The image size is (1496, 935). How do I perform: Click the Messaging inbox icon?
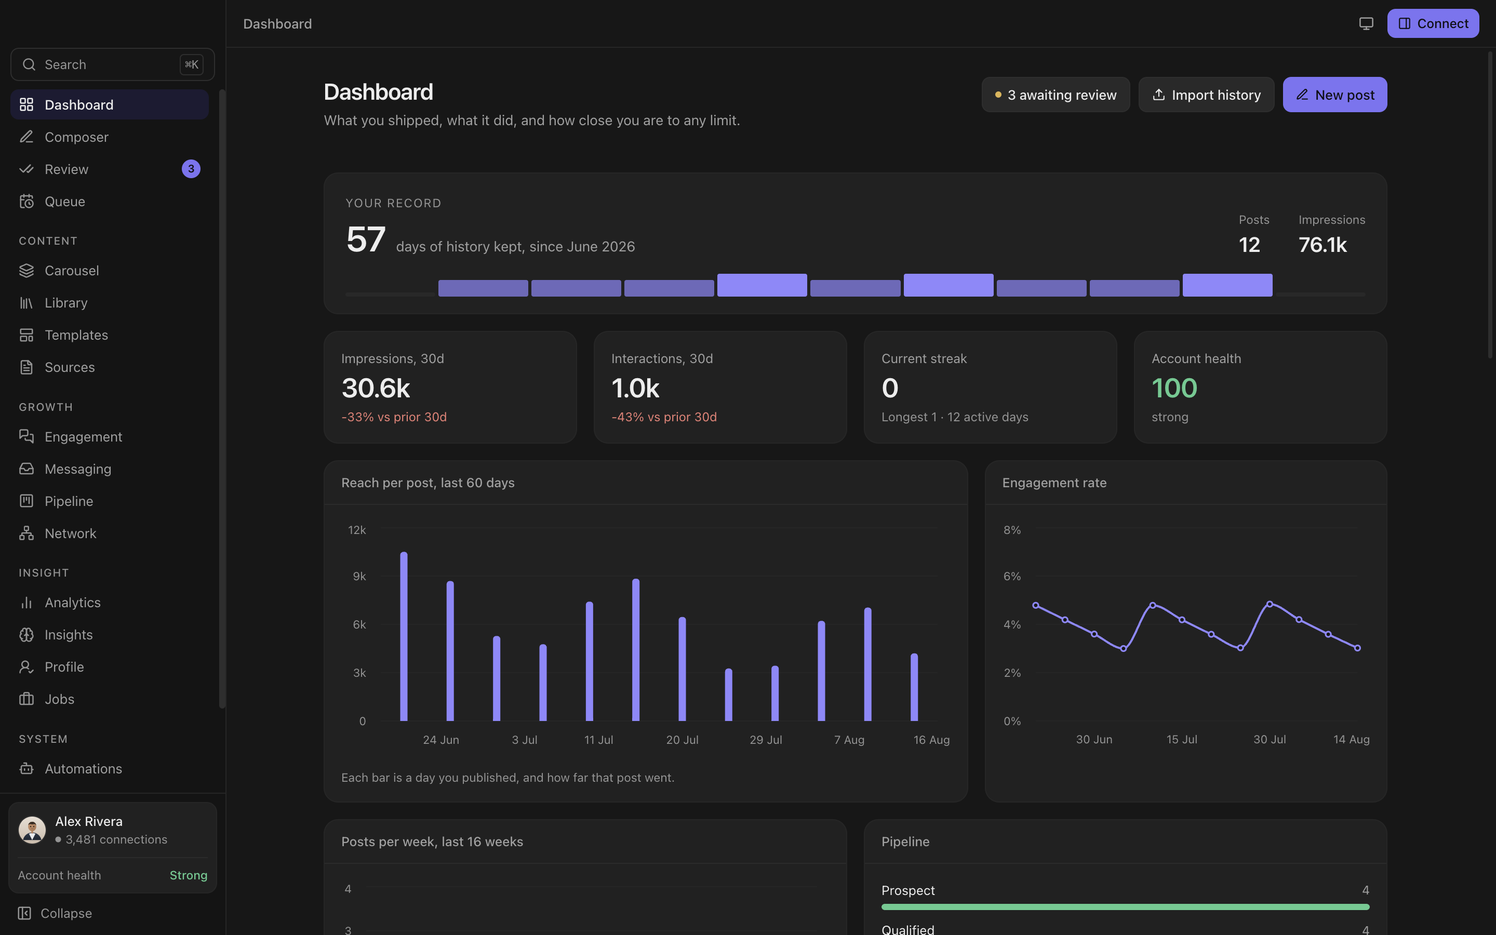(26, 468)
